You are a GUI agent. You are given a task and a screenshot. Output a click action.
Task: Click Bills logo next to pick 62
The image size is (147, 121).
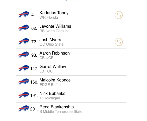[x=24, y=28]
